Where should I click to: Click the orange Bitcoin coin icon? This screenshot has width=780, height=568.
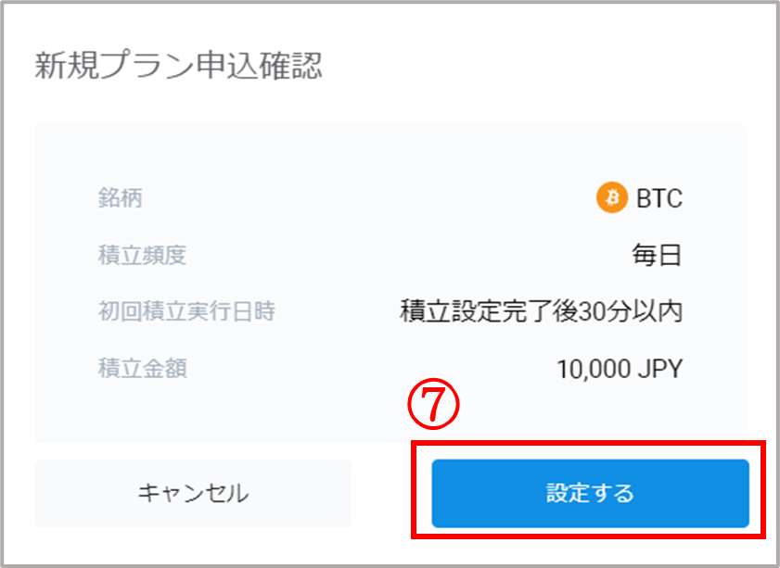coord(612,197)
